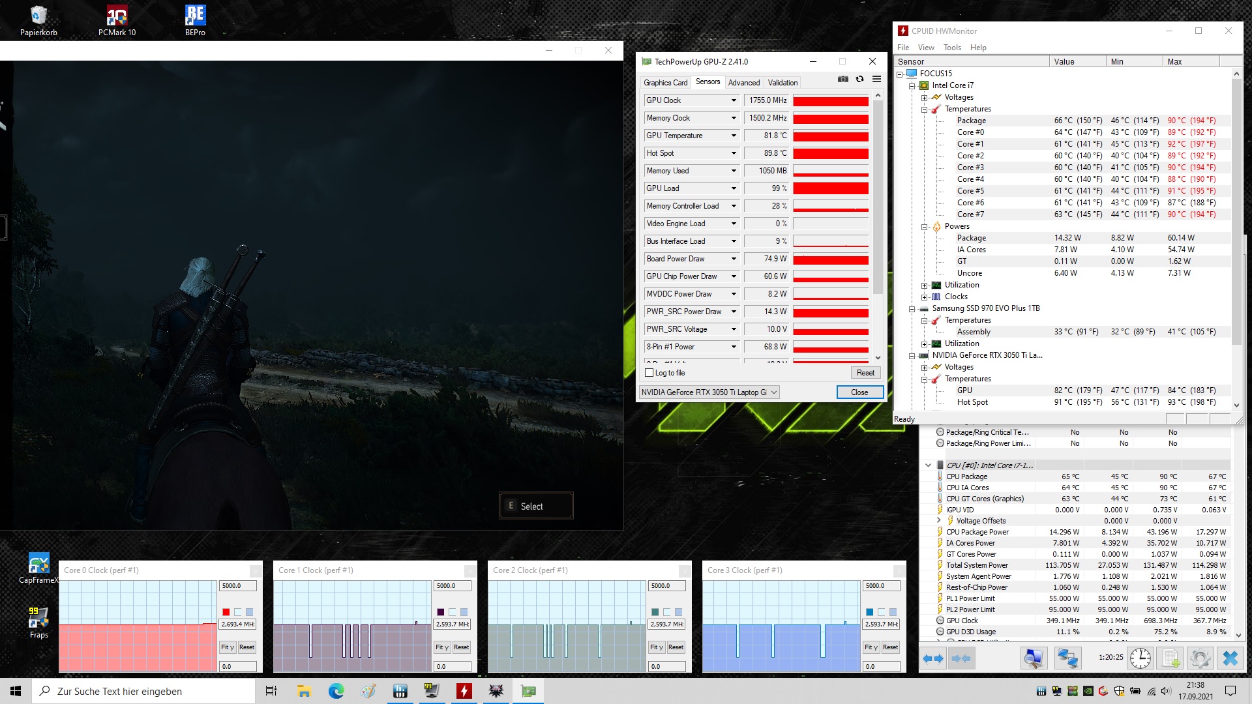Image resolution: width=1252 pixels, height=704 pixels.
Task: Collapse Intel Core i7 tree node
Action: (x=912, y=85)
